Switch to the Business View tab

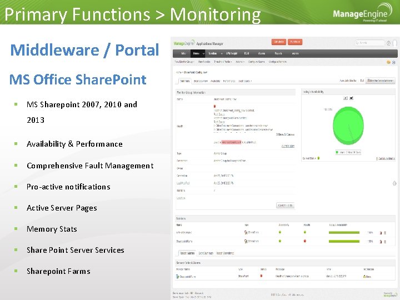click(x=201, y=81)
